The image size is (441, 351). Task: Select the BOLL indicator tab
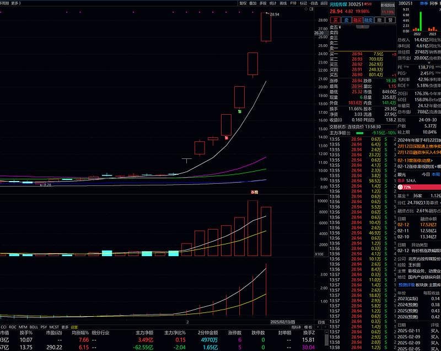(34, 327)
